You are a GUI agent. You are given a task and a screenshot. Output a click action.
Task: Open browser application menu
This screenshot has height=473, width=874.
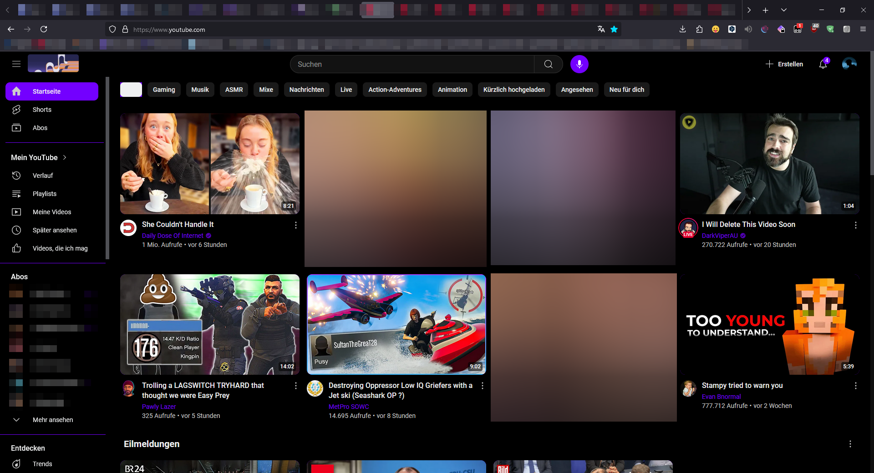click(863, 29)
